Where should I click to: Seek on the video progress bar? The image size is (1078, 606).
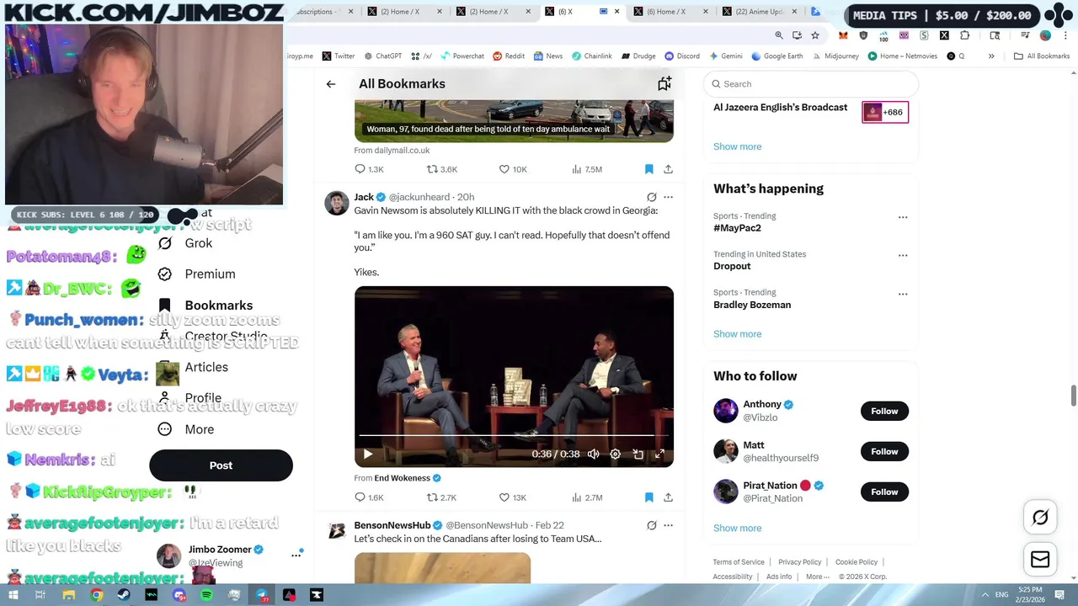[x=514, y=435]
